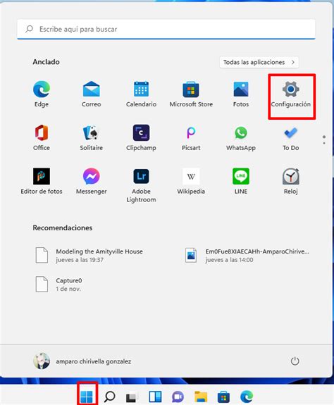Open the Wikipedia app

pyautogui.click(x=191, y=181)
